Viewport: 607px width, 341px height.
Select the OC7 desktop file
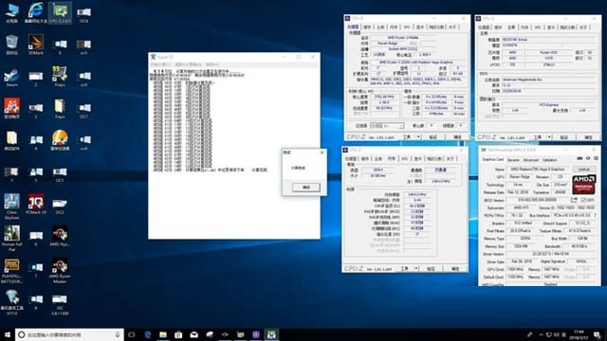point(83,110)
